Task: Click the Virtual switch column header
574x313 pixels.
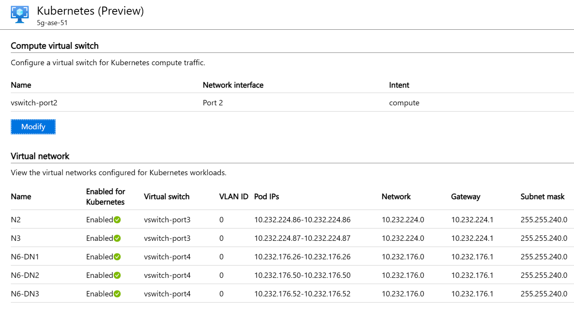Action: (x=166, y=196)
